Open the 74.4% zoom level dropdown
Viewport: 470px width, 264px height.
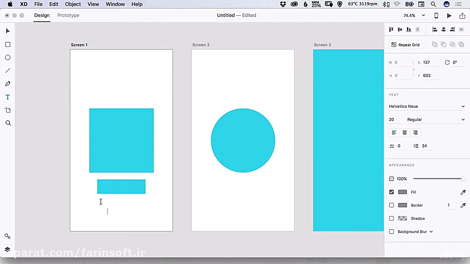point(414,15)
